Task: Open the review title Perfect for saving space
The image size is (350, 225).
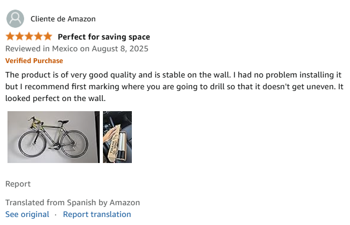Action: 103,37
